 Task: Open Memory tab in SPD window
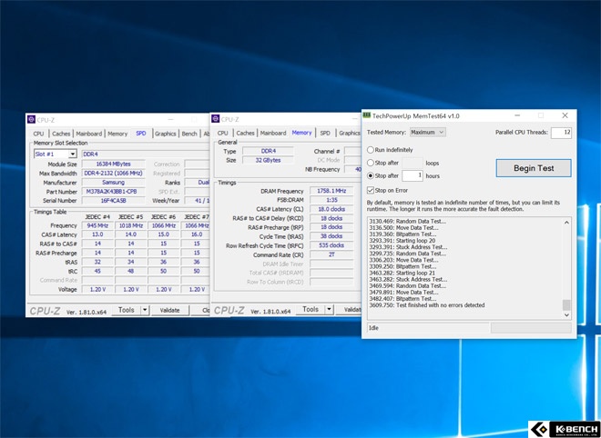click(117, 134)
